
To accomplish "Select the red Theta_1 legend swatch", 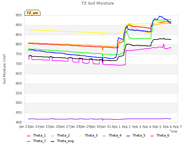I will [x=28, y=136].
